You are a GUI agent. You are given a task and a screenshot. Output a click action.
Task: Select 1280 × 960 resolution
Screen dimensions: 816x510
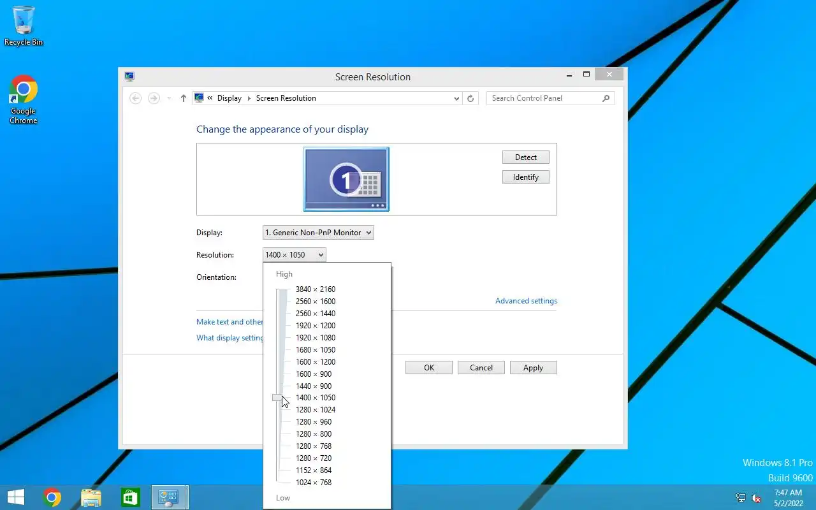click(x=314, y=422)
